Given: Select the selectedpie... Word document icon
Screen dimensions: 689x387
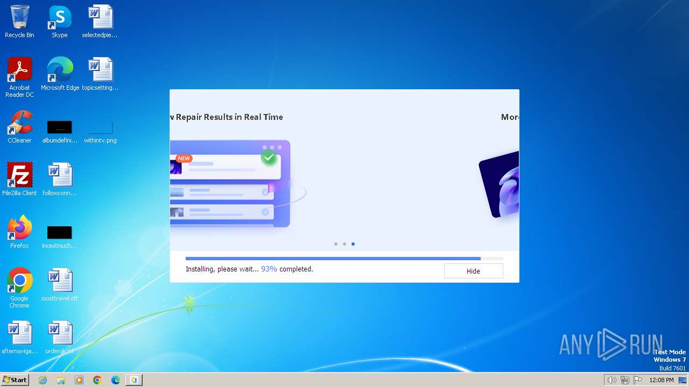Looking at the screenshot, I should [x=100, y=21].
